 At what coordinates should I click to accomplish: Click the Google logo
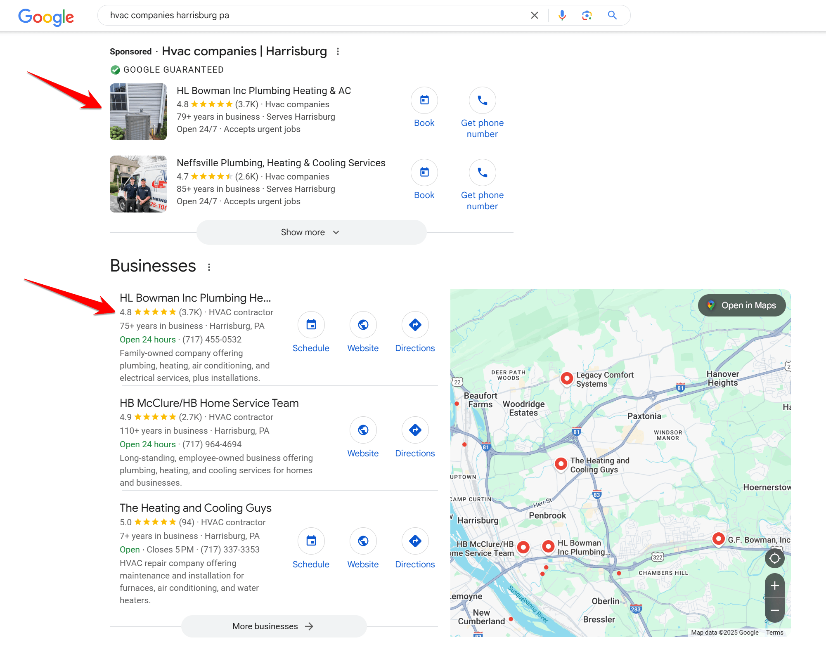click(46, 17)
